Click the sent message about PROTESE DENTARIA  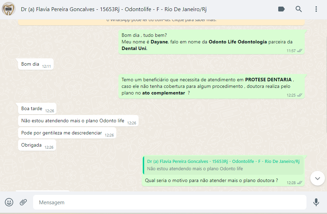211,86
